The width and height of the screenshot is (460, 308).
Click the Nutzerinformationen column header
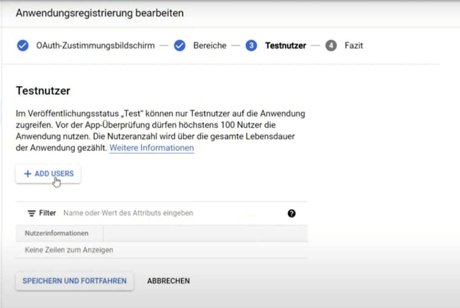tap(57, 233)
